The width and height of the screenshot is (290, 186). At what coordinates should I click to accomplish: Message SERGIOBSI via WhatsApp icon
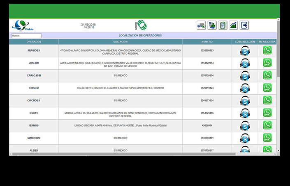(x=267, y=50)
